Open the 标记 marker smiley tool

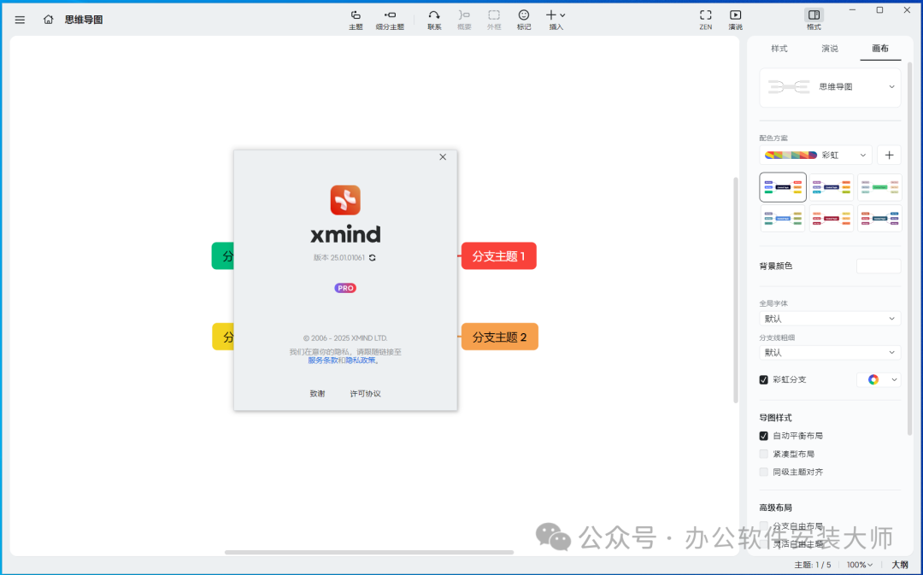pyautogui.click(x=524, y=20)
